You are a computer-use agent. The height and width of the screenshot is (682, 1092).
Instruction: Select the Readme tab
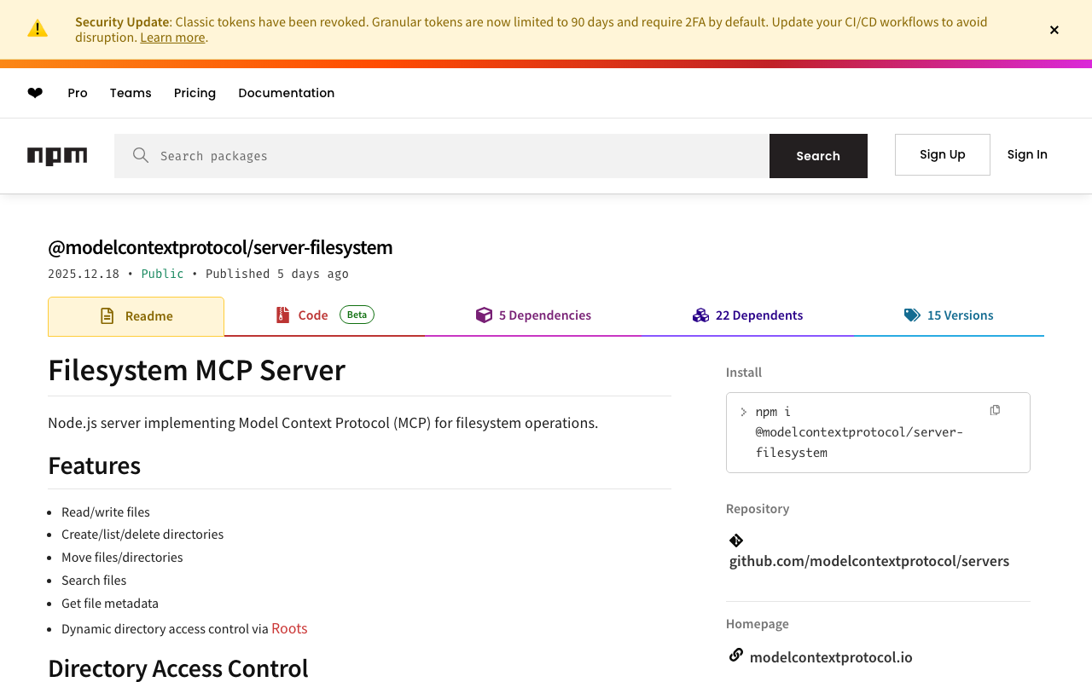[x=136, y=316]
